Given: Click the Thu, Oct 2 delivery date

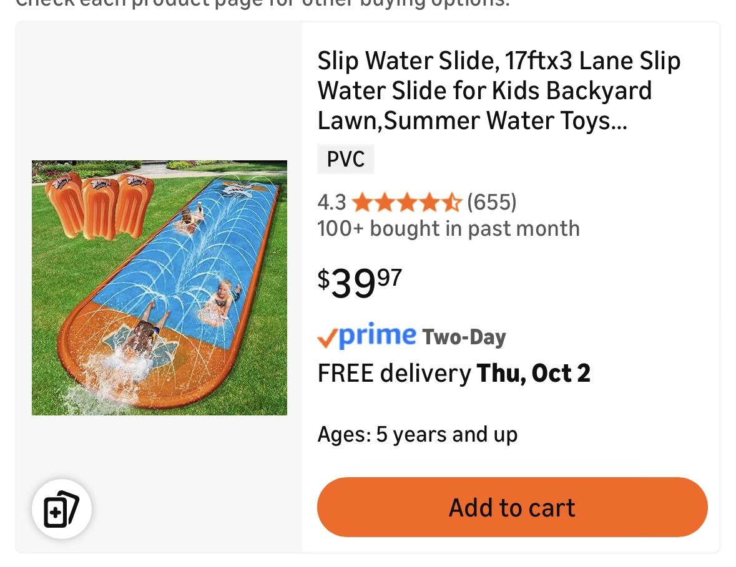Looking at the screenshot, I should pyautogui.click(x=533, y=373).
